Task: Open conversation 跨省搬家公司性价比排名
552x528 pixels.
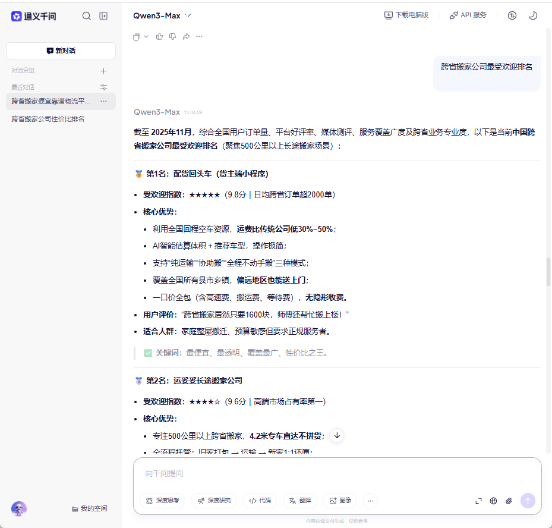Action: click(x=48, y=119)
